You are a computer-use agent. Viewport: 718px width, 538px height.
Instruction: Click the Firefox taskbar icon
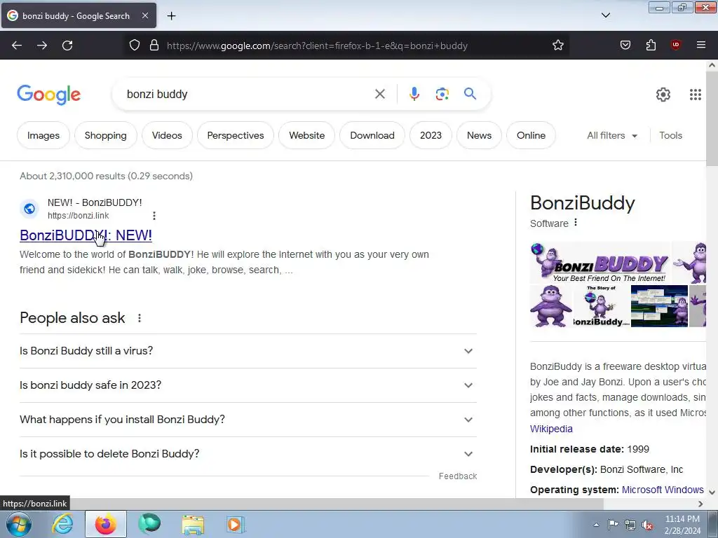tap(106, 524)
